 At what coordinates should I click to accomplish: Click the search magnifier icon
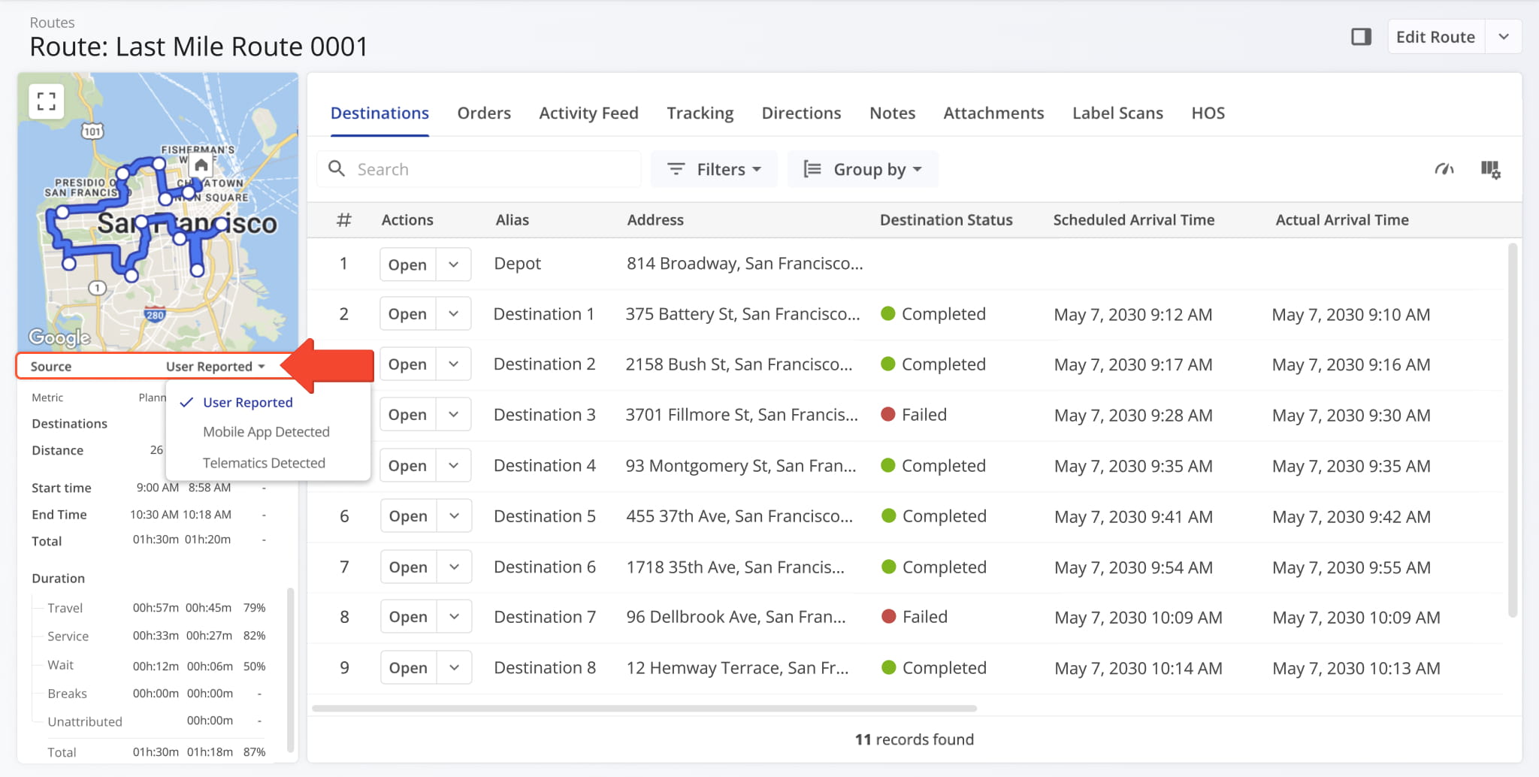337,169
